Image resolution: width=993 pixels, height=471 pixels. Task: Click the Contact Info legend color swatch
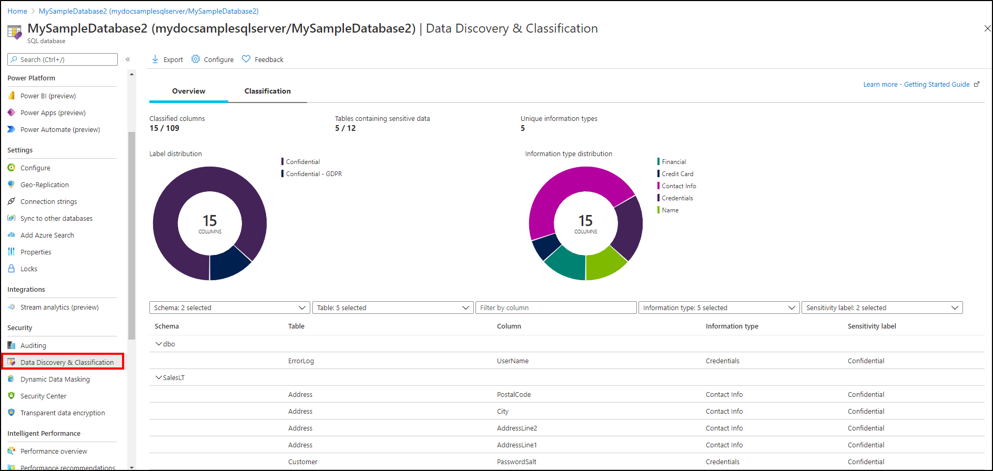pyautogui.click(x=658, y=186)
